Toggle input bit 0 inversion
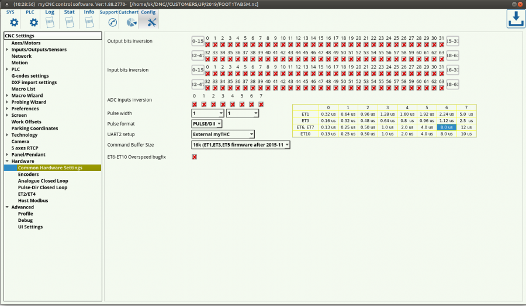Image resolution: width=526 pixels, height=306 pixels. (207, 74)
